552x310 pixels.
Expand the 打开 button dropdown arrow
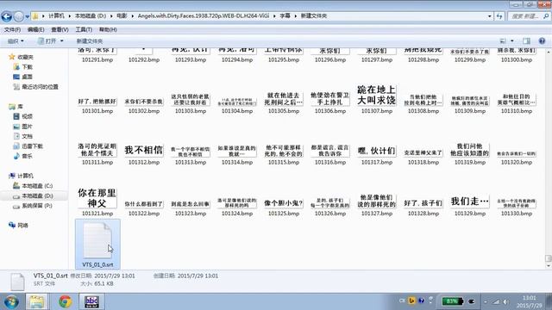pos(62,41)
